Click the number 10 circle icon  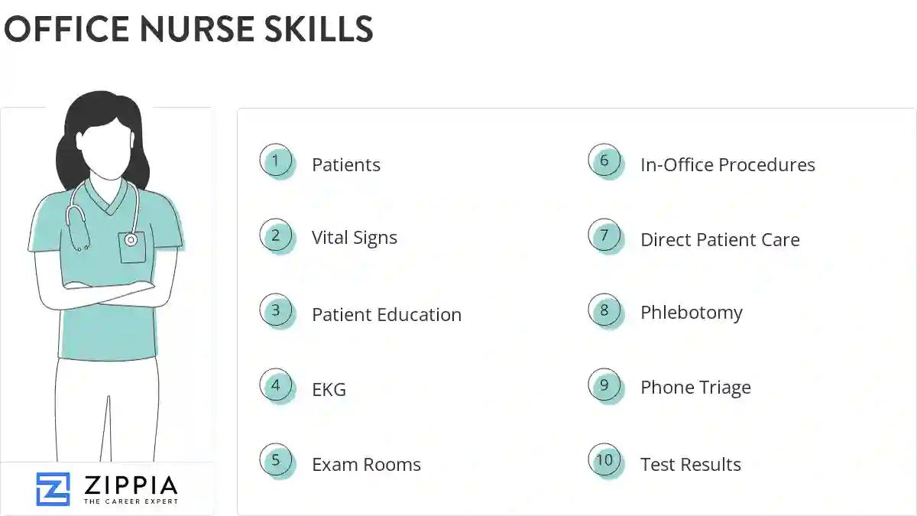[604, 460]
